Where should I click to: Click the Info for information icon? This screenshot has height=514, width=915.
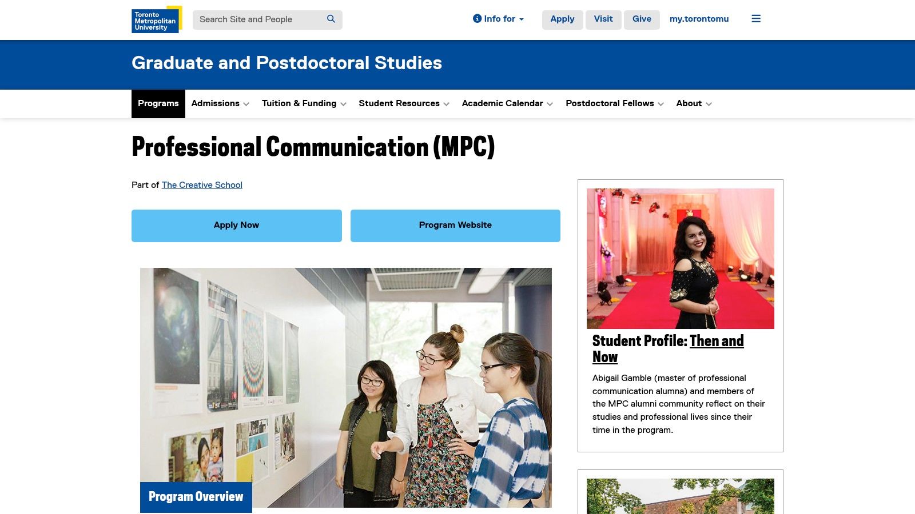477,19
